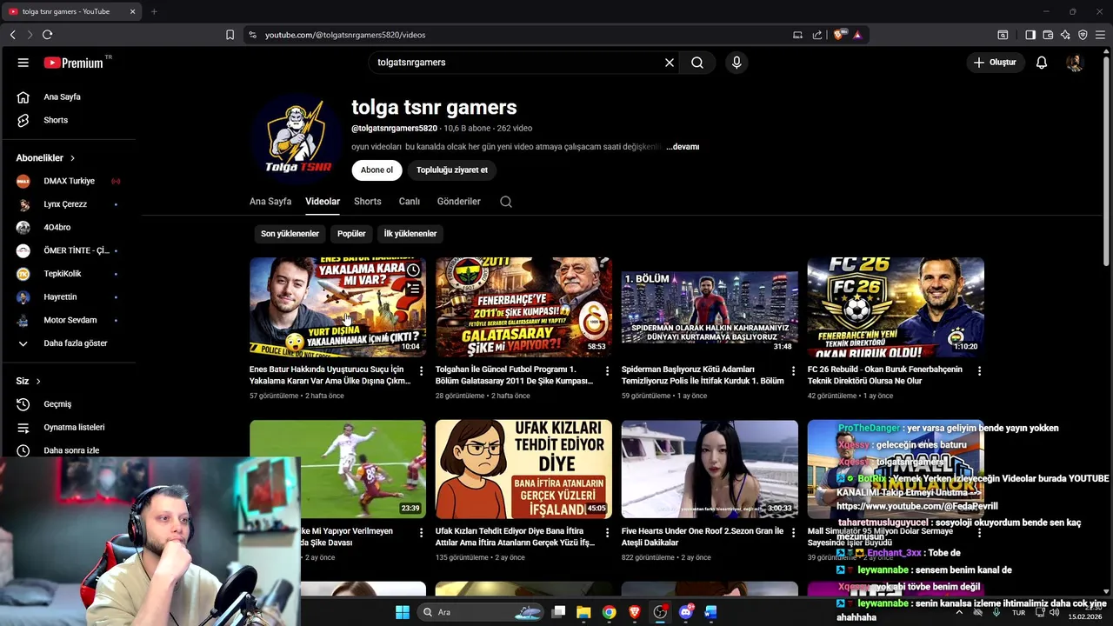1113x626 pixels.
Task: Go back with the browser arrow
Action: pyautogui.click(x=12, y=35)
